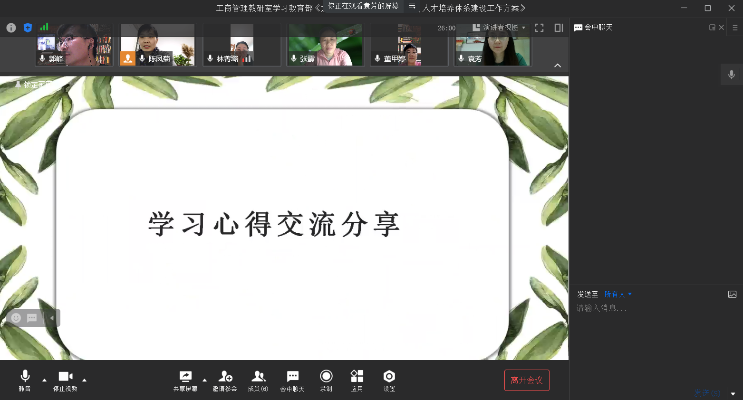743x400 pixels.
Task: Expand the Speaker View (演讲者视图) dropdown
Action: tap(500, 28)
